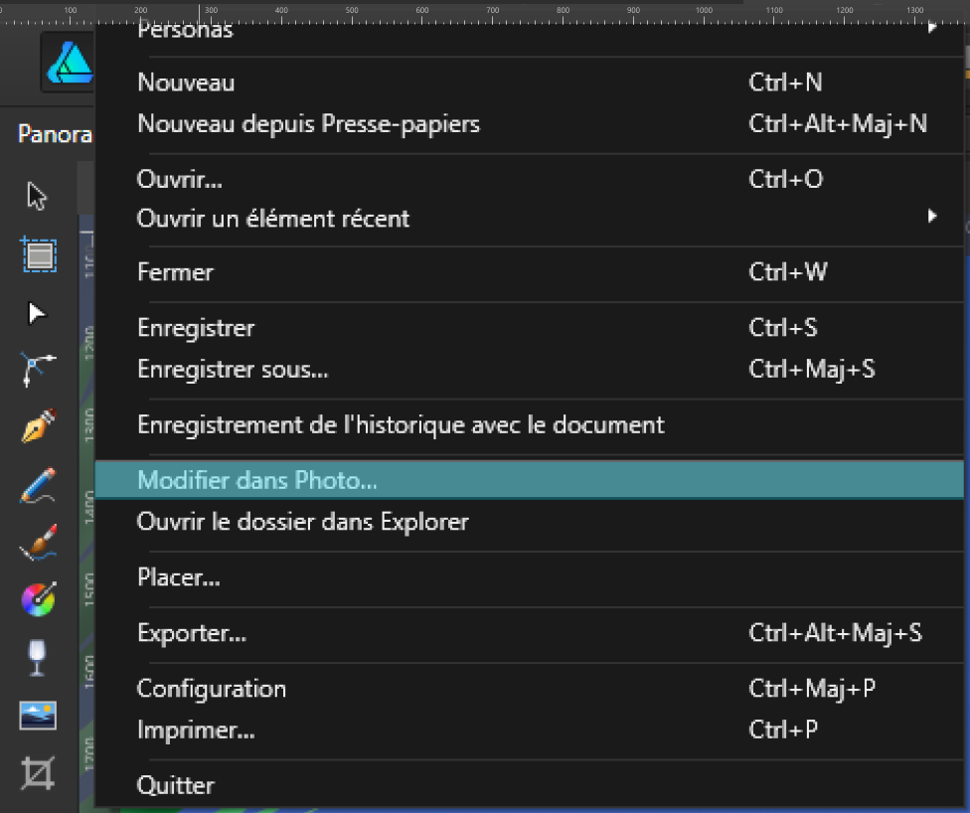970x813 pixels.
Task: Select the Move tool arrow
Action: click(37, 197)
